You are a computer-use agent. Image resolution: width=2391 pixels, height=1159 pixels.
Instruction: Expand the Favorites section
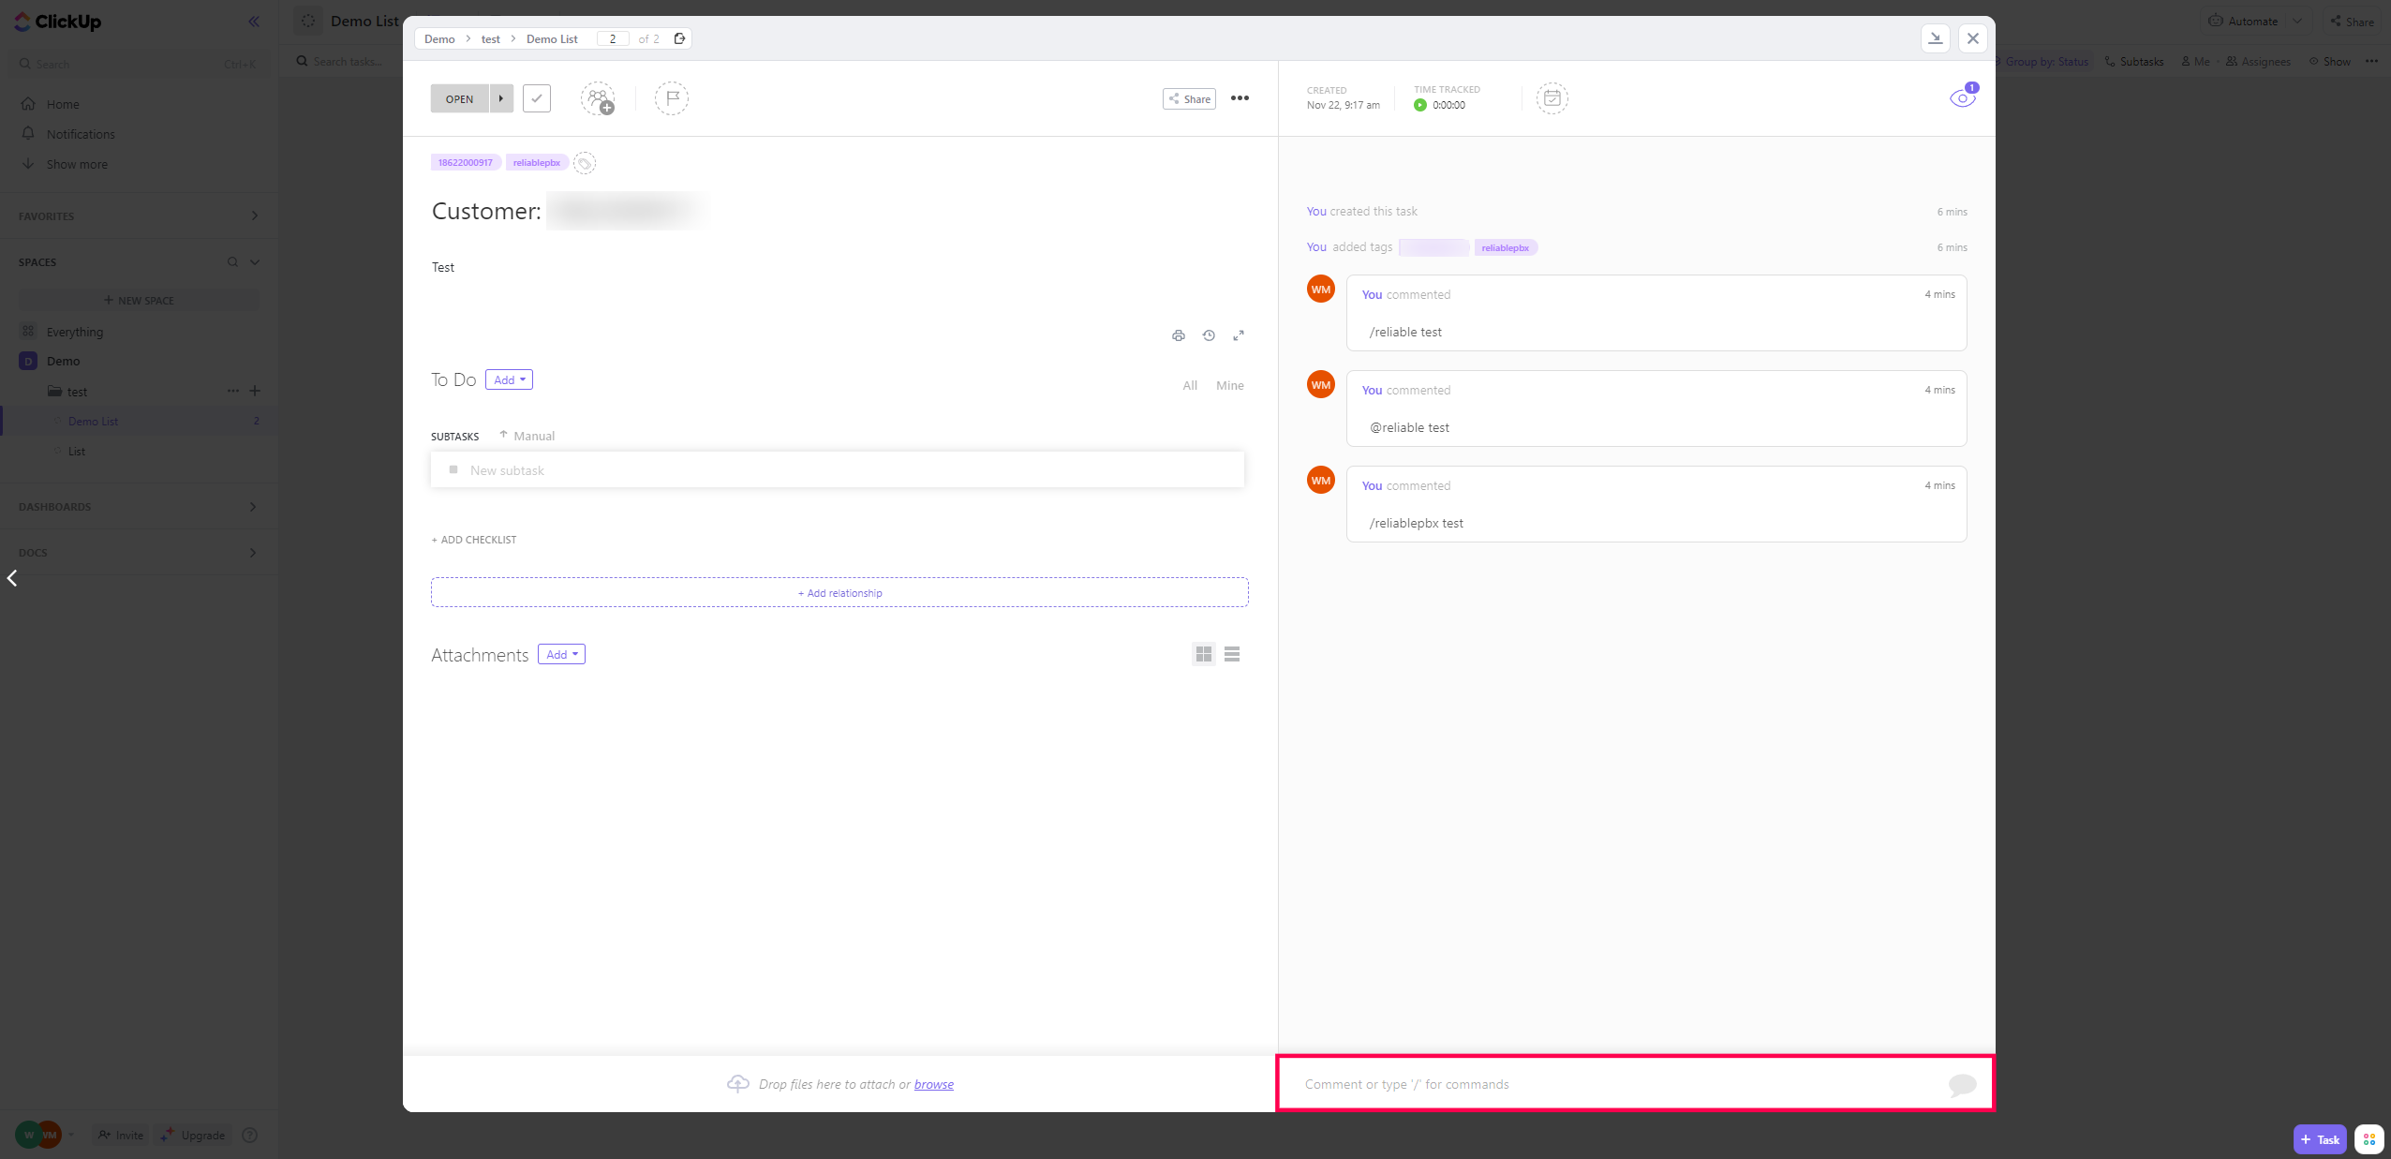pos(254,215)
